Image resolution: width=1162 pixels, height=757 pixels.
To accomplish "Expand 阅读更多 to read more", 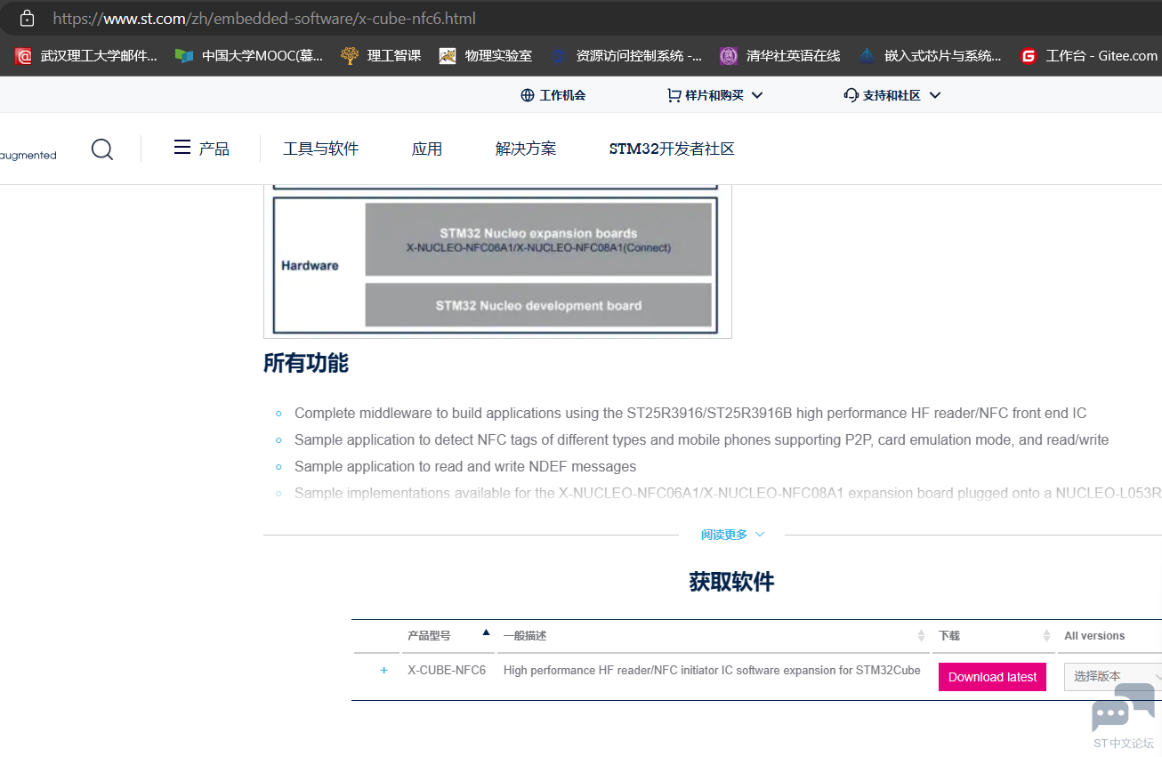I will [732, 535].
